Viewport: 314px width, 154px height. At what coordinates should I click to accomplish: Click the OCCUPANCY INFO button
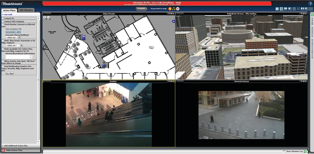click(13, 32)
